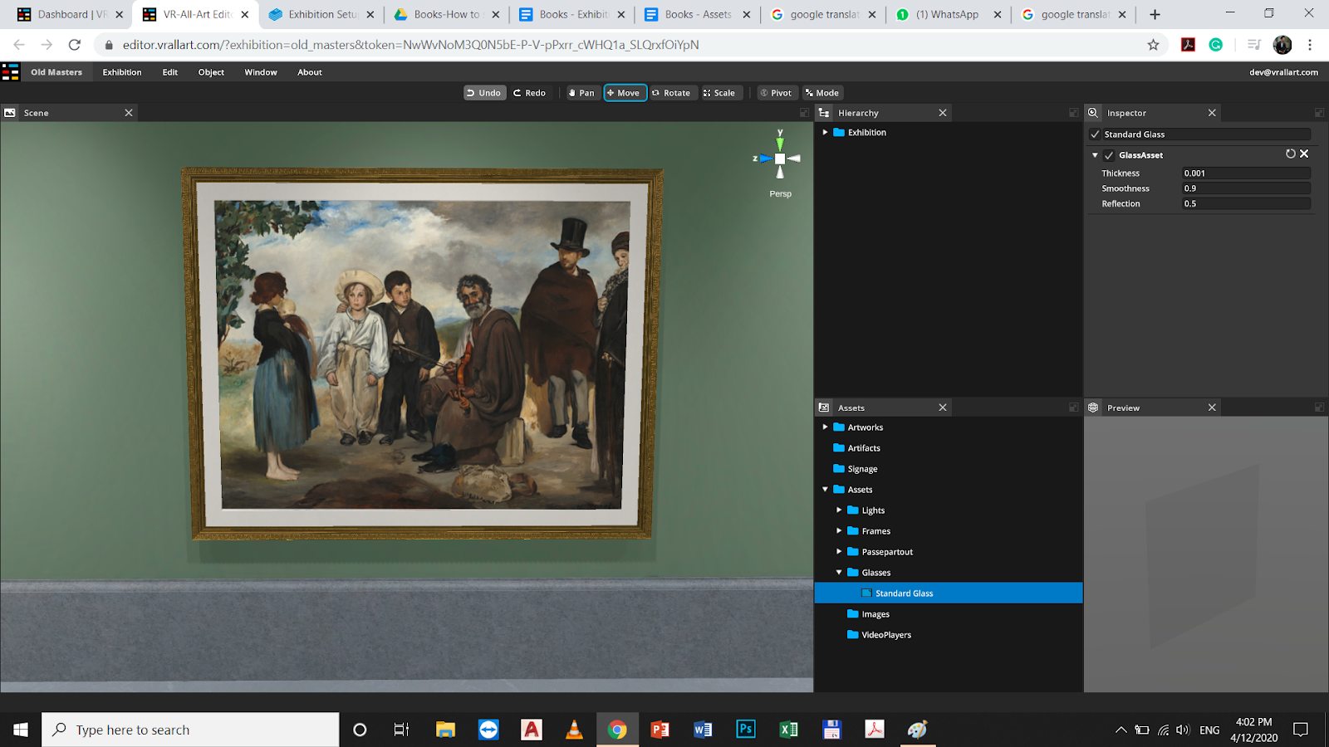The height and width of the screenshot is (747, 1329).
Task: Select the framed painting in the scene
Action: coord(422,354)
